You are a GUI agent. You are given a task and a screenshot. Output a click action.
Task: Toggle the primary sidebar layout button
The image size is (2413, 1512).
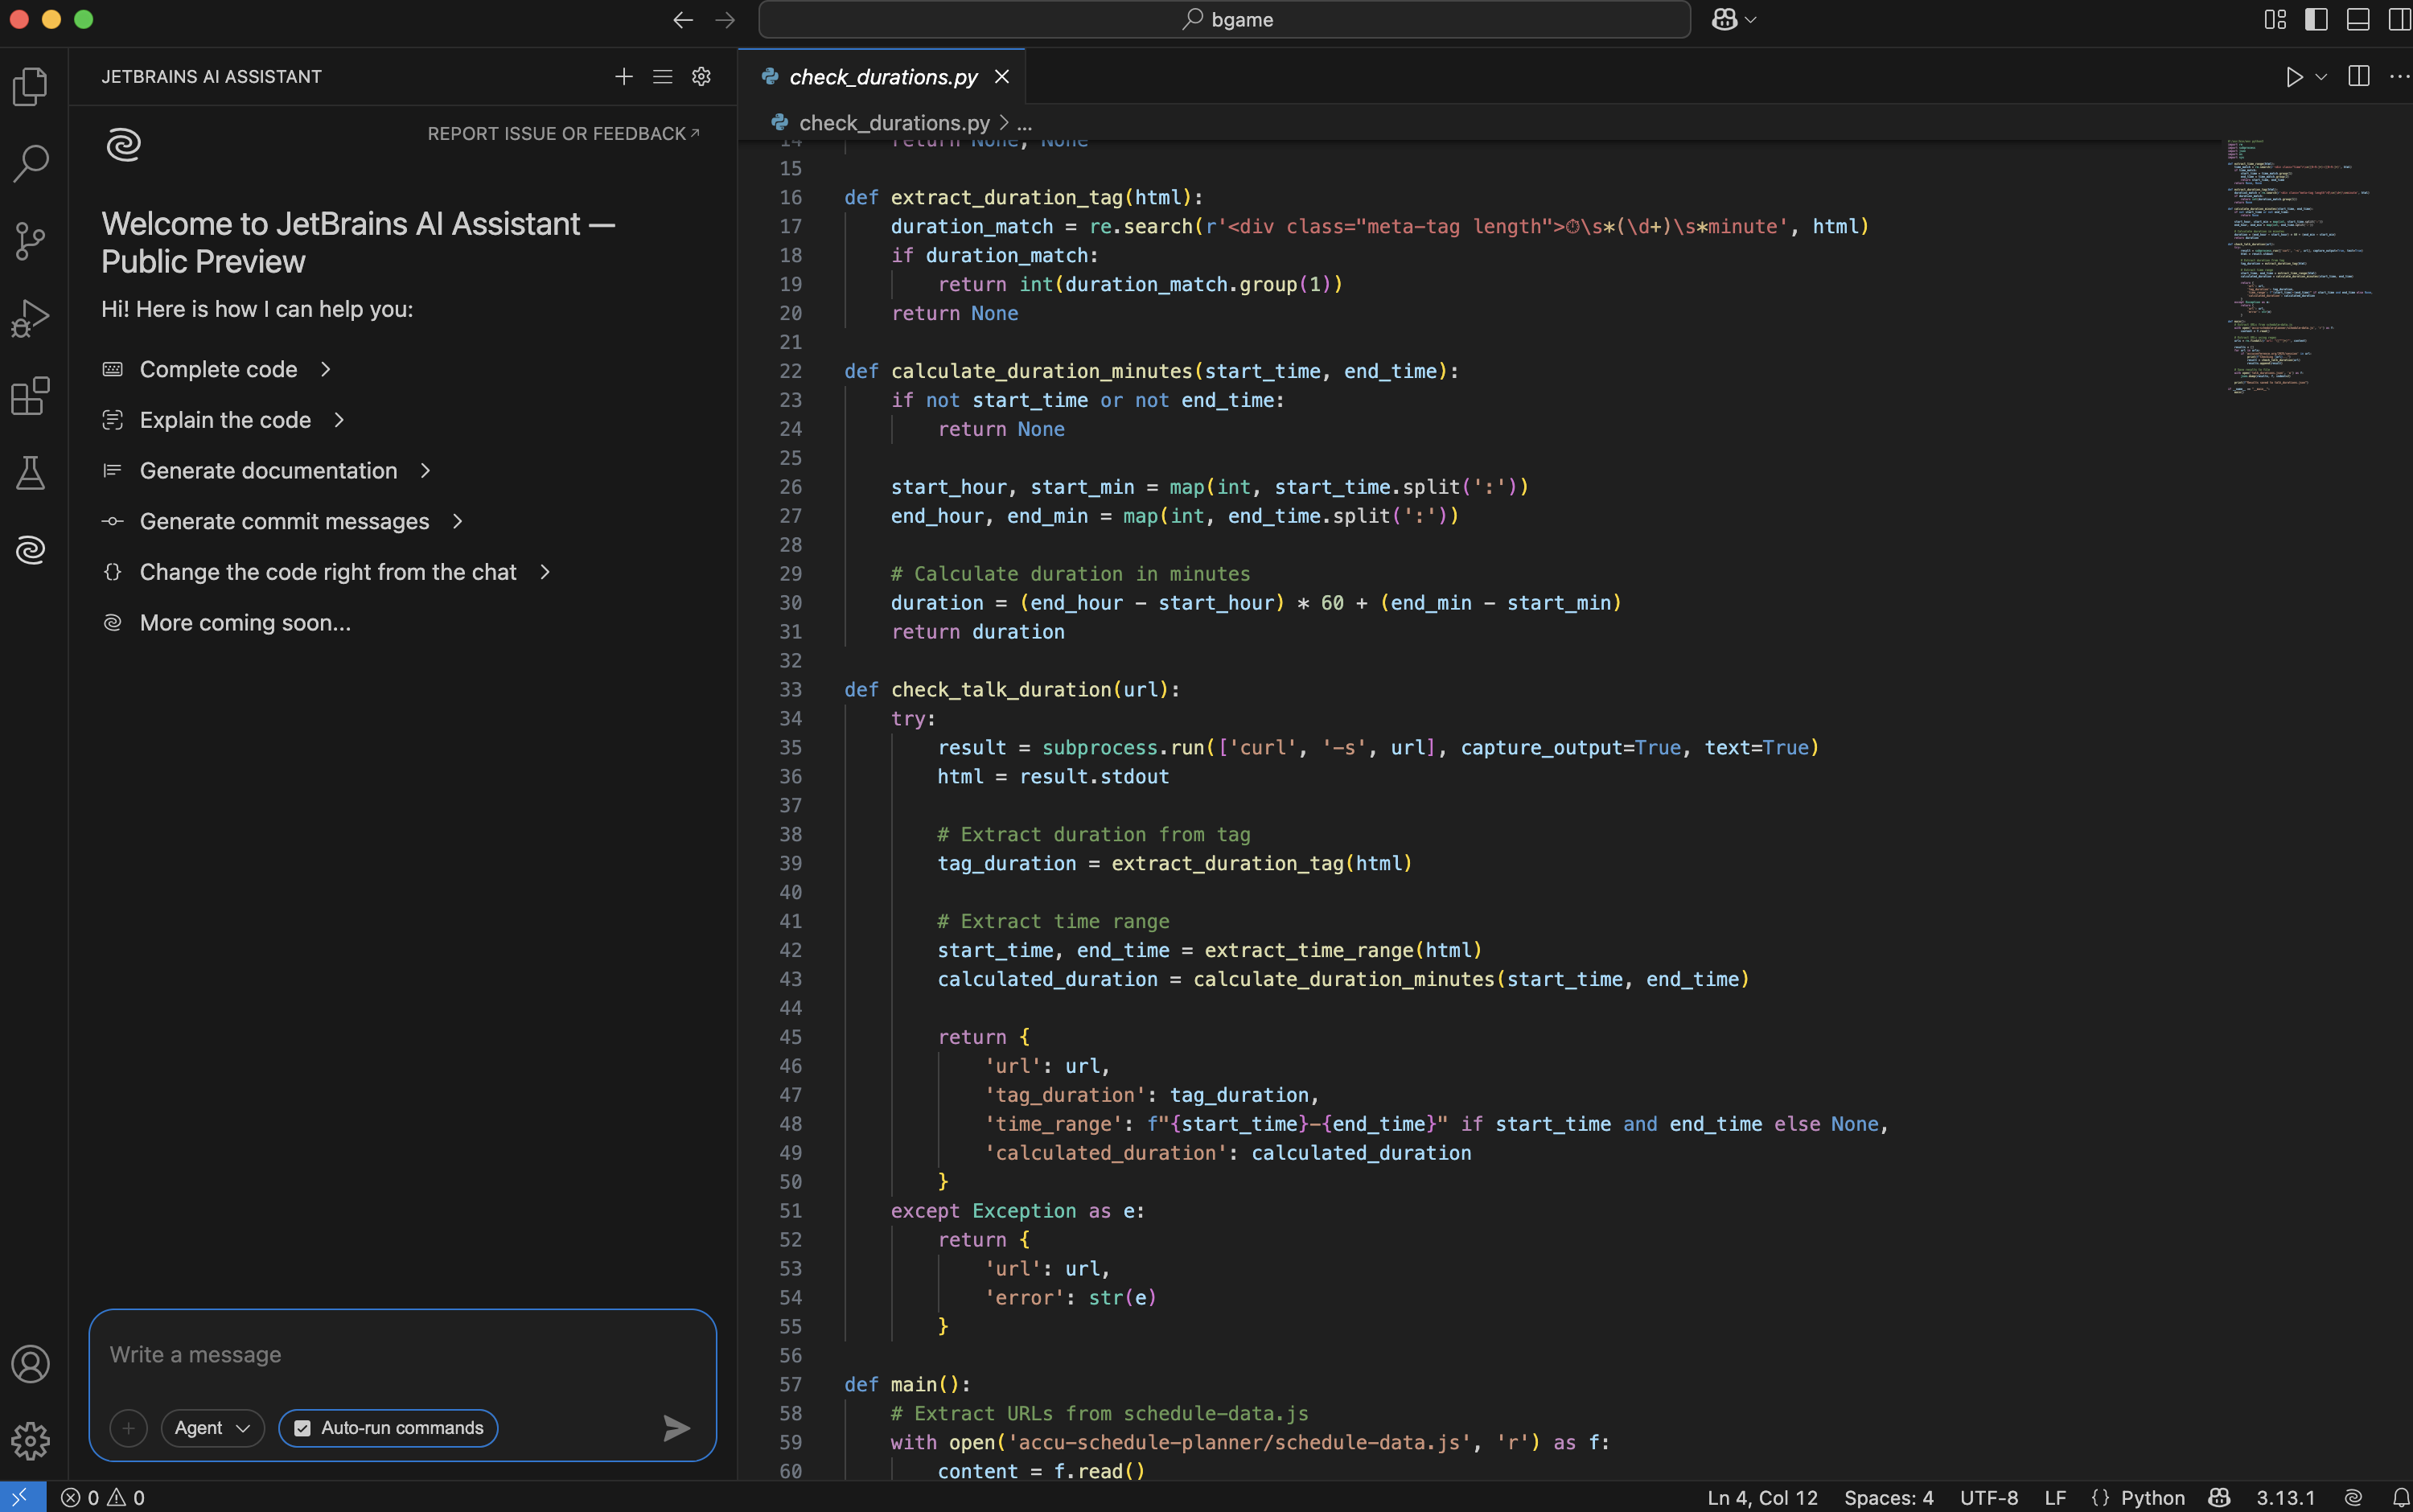click(x=2316, y=19)
